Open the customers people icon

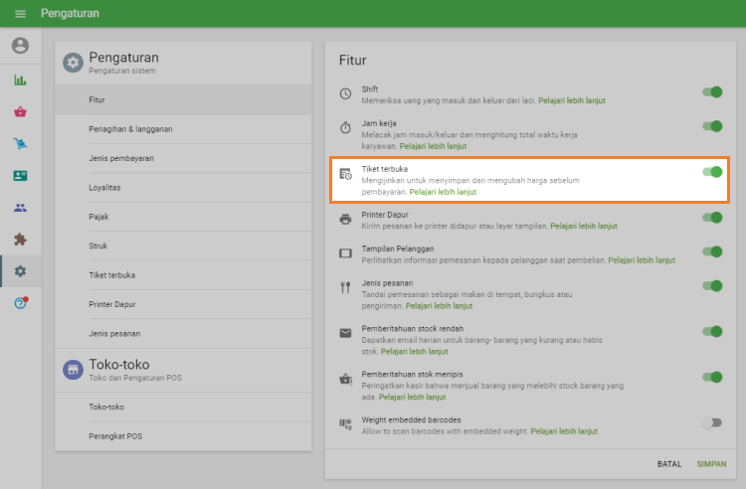point(20,208)
